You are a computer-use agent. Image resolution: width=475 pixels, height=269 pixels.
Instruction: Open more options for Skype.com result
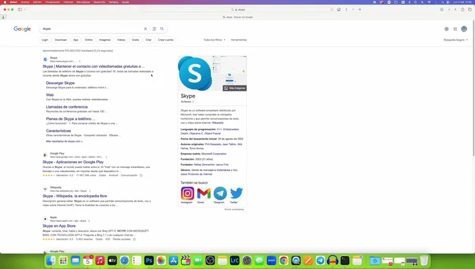(79, 61)
